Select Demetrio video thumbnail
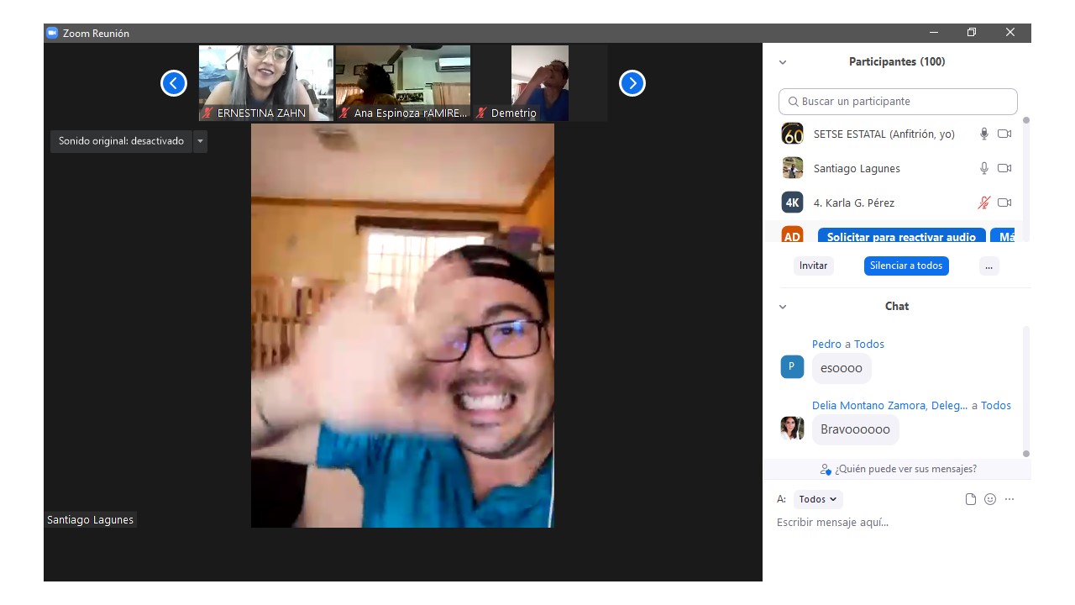Screen dimensions: 1075x605 (540, 83)
